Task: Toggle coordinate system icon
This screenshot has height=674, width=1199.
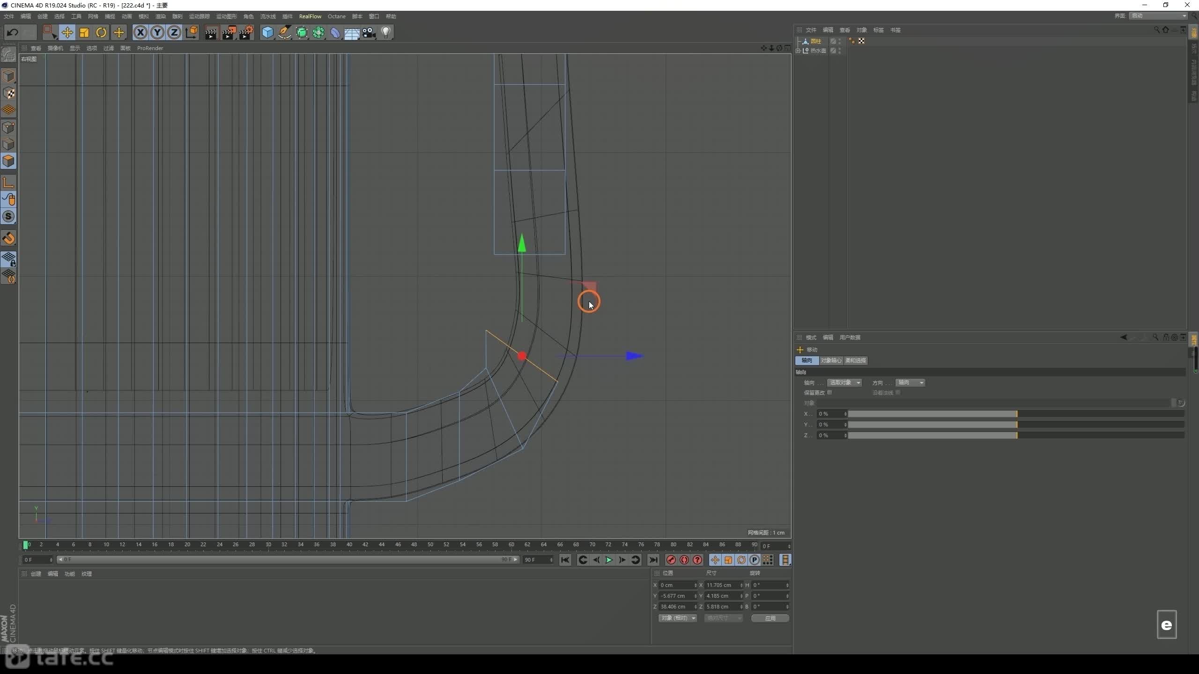Action: (x=192, y=32)
